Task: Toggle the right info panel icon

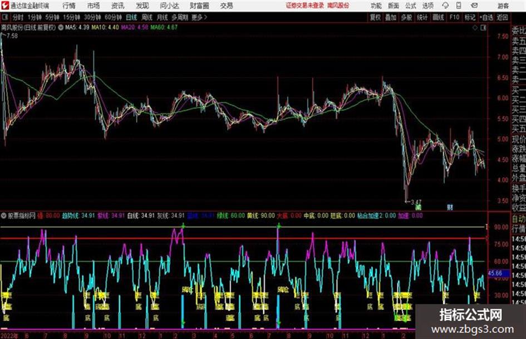Action: (483, 28)
